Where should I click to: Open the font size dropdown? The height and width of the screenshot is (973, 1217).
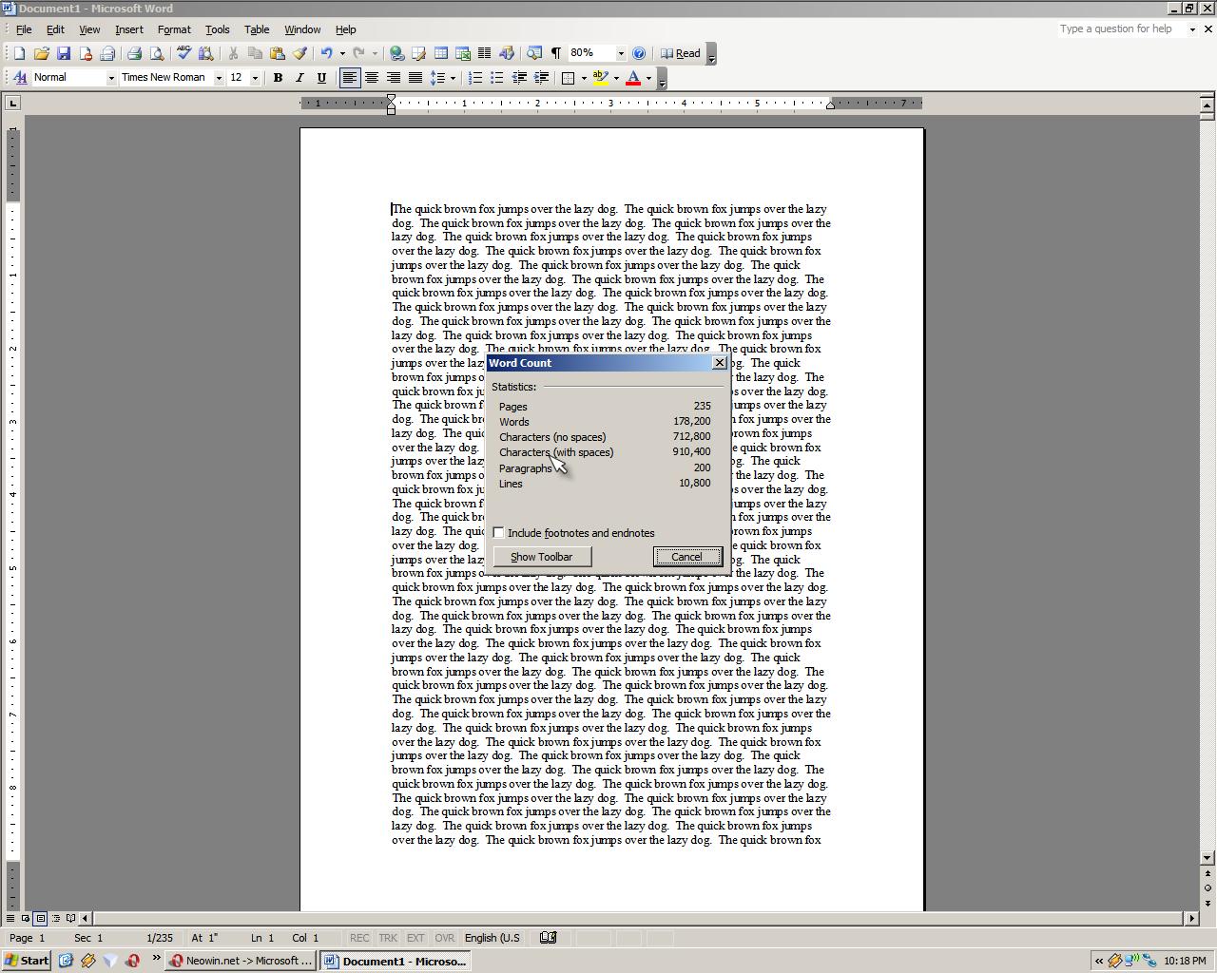[253, 77]
